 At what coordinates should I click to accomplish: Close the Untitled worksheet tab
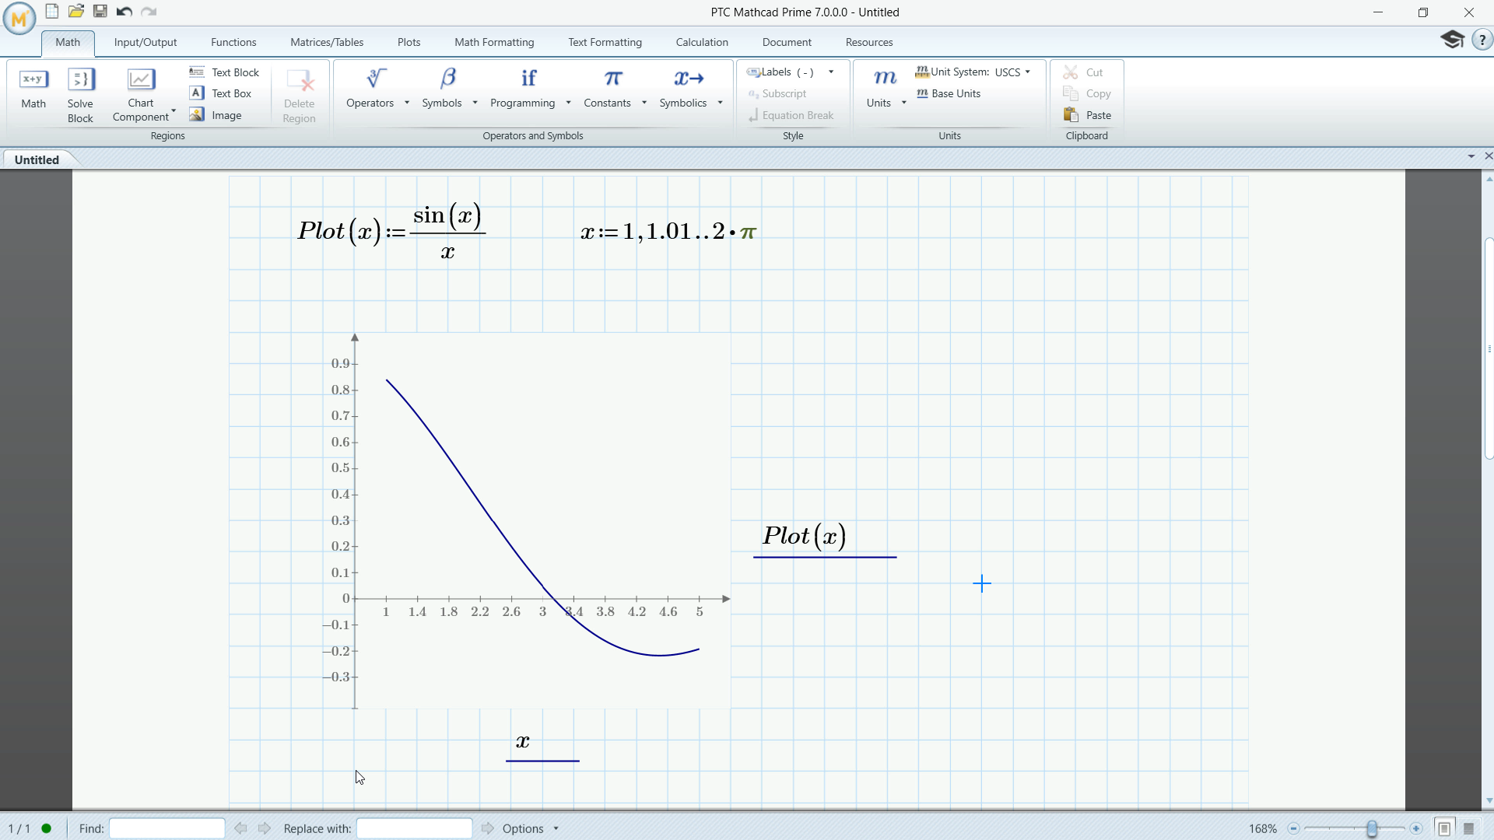[x=1488, y=156]
